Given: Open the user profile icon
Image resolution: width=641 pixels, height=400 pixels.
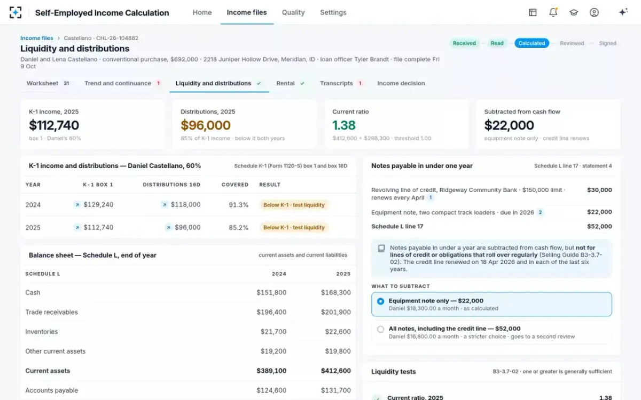Looking at the screenshot, I should [594, 12].
